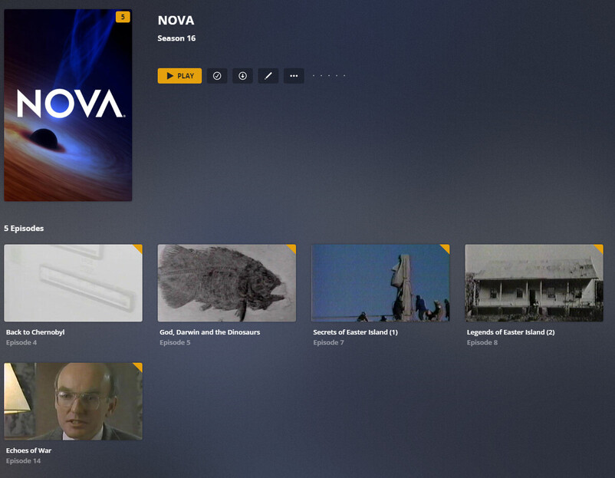Click Legends of Easter Island (2) title
Image resolution: width=615 pixels, height=478 pixels.
[x=511, y=332]
